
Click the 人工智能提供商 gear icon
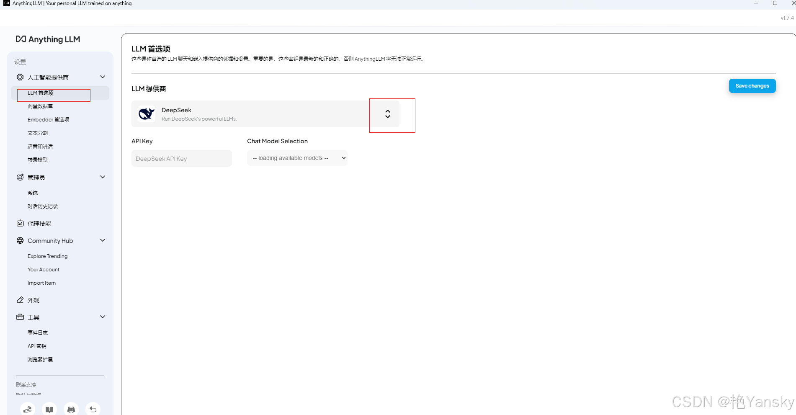pyautogui.click(x=20, y=77)
